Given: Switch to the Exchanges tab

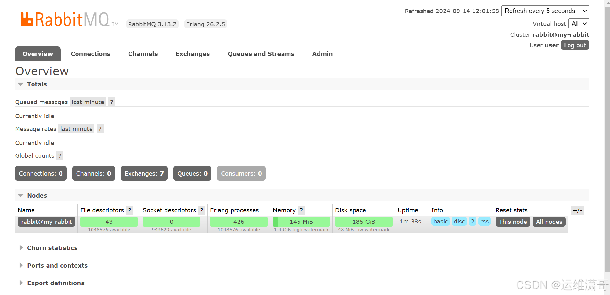Looking at the screenshot, I should tap(193, 54).
